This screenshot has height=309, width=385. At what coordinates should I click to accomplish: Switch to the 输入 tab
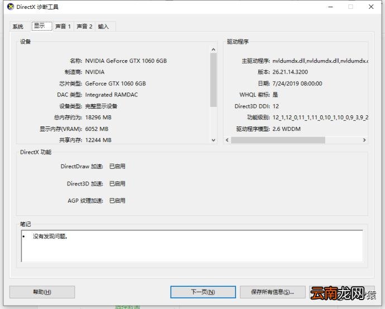click(x=103, y=27)
